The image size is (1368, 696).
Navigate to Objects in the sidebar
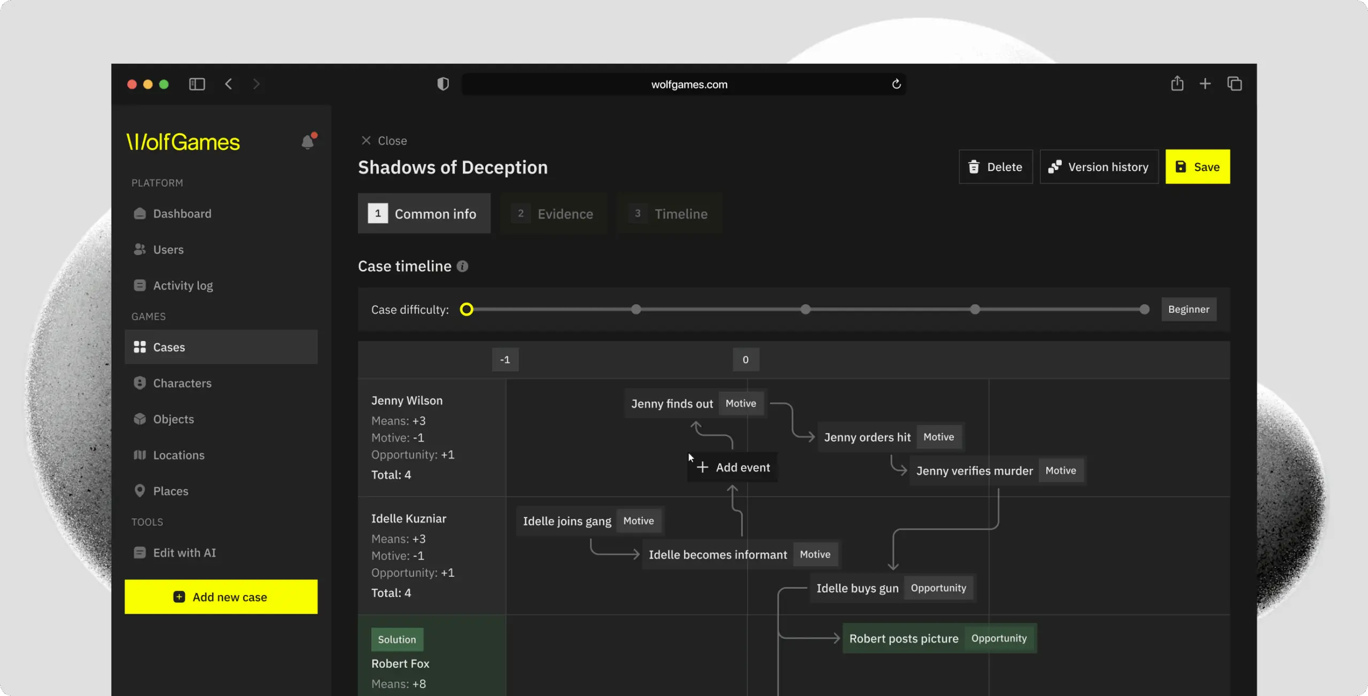(173, 419)
